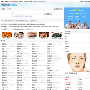90x90 pixels.
Task: Open the eye-corner thumbnail with the arrow
Action: click(31, 34)
